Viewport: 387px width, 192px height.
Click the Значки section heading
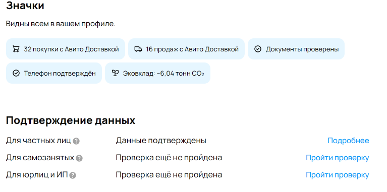tap(25, 6)
